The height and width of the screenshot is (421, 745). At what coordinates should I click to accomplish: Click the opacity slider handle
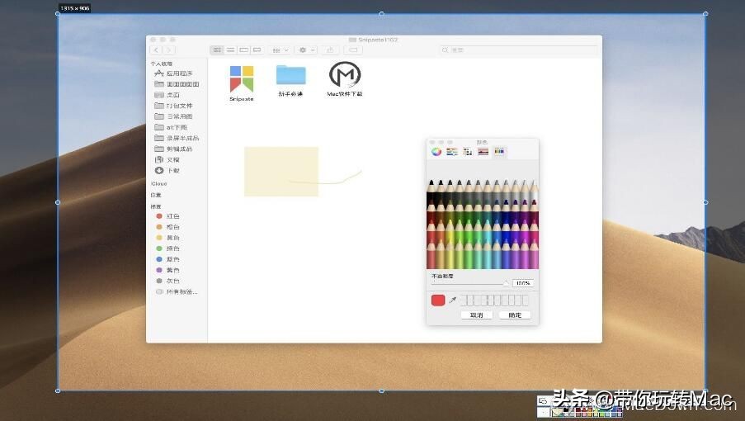506,283
